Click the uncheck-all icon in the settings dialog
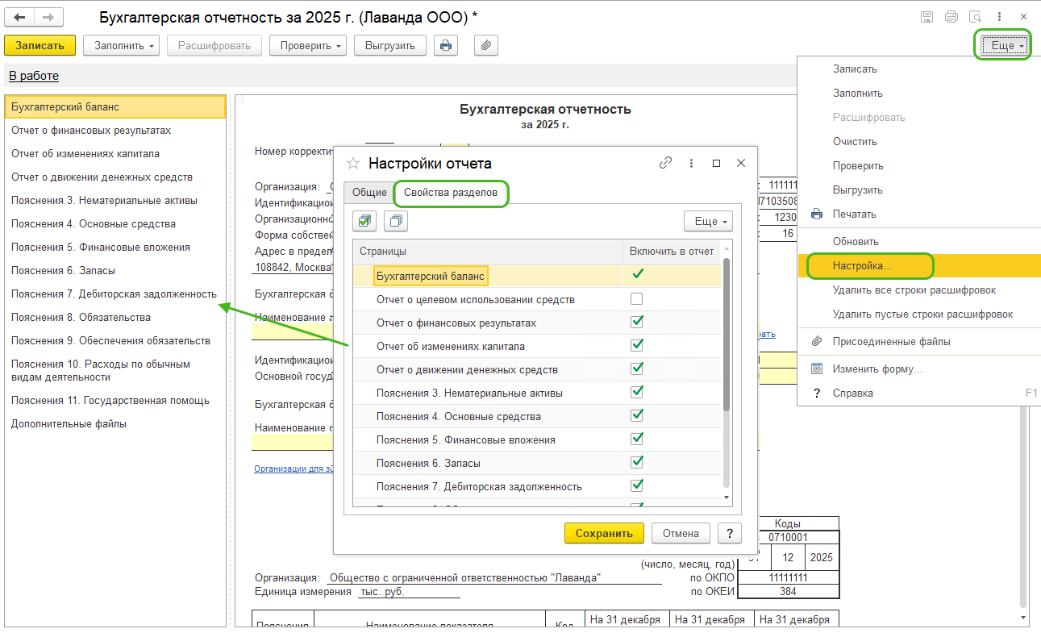The width and height of the screenshot is (1041, 633). coord(396,221)
